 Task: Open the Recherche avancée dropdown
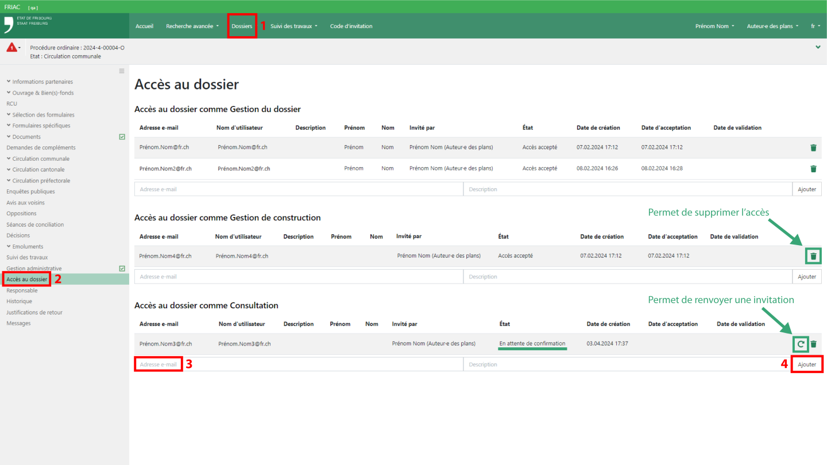(192, 26)
